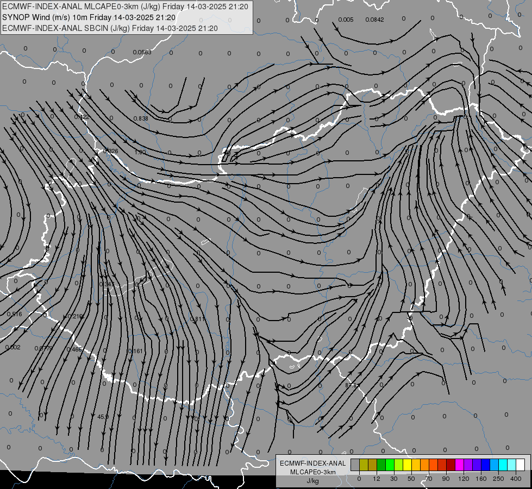The width and height of the screenshot is (532, 489).
Task: Click the map value 87.8
Action: pos(351,386)
